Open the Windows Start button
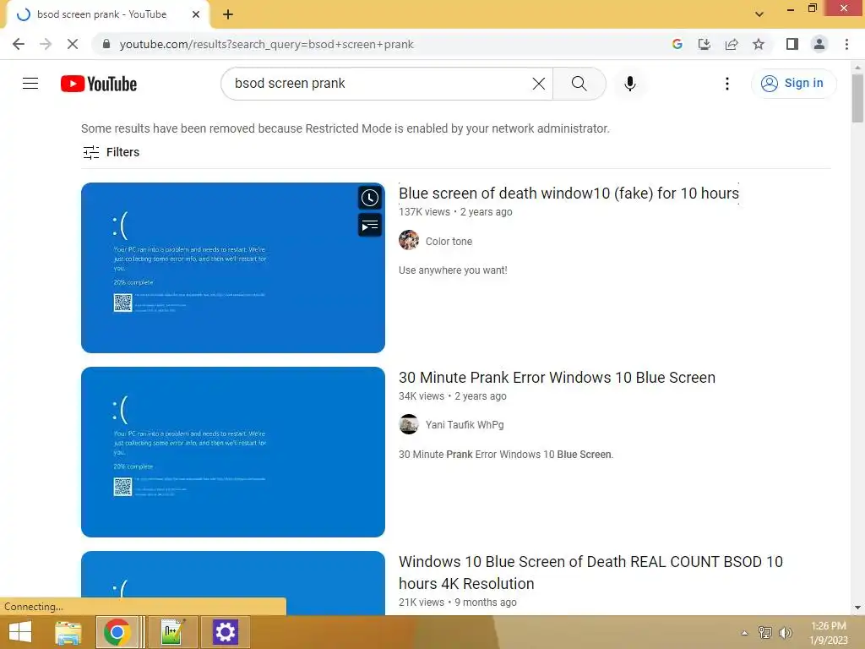This screenshot has width=865, height=649. (x=20, y=632)
